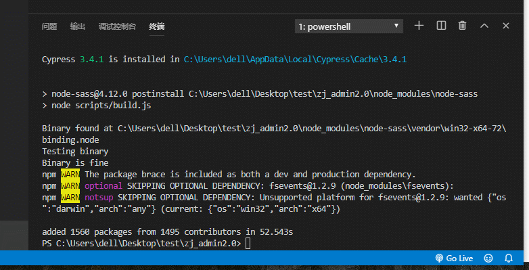This screenshot has height=270, width=529.
Task: Click the 'node scripts/build.js' line
Action: pos(97,106)
